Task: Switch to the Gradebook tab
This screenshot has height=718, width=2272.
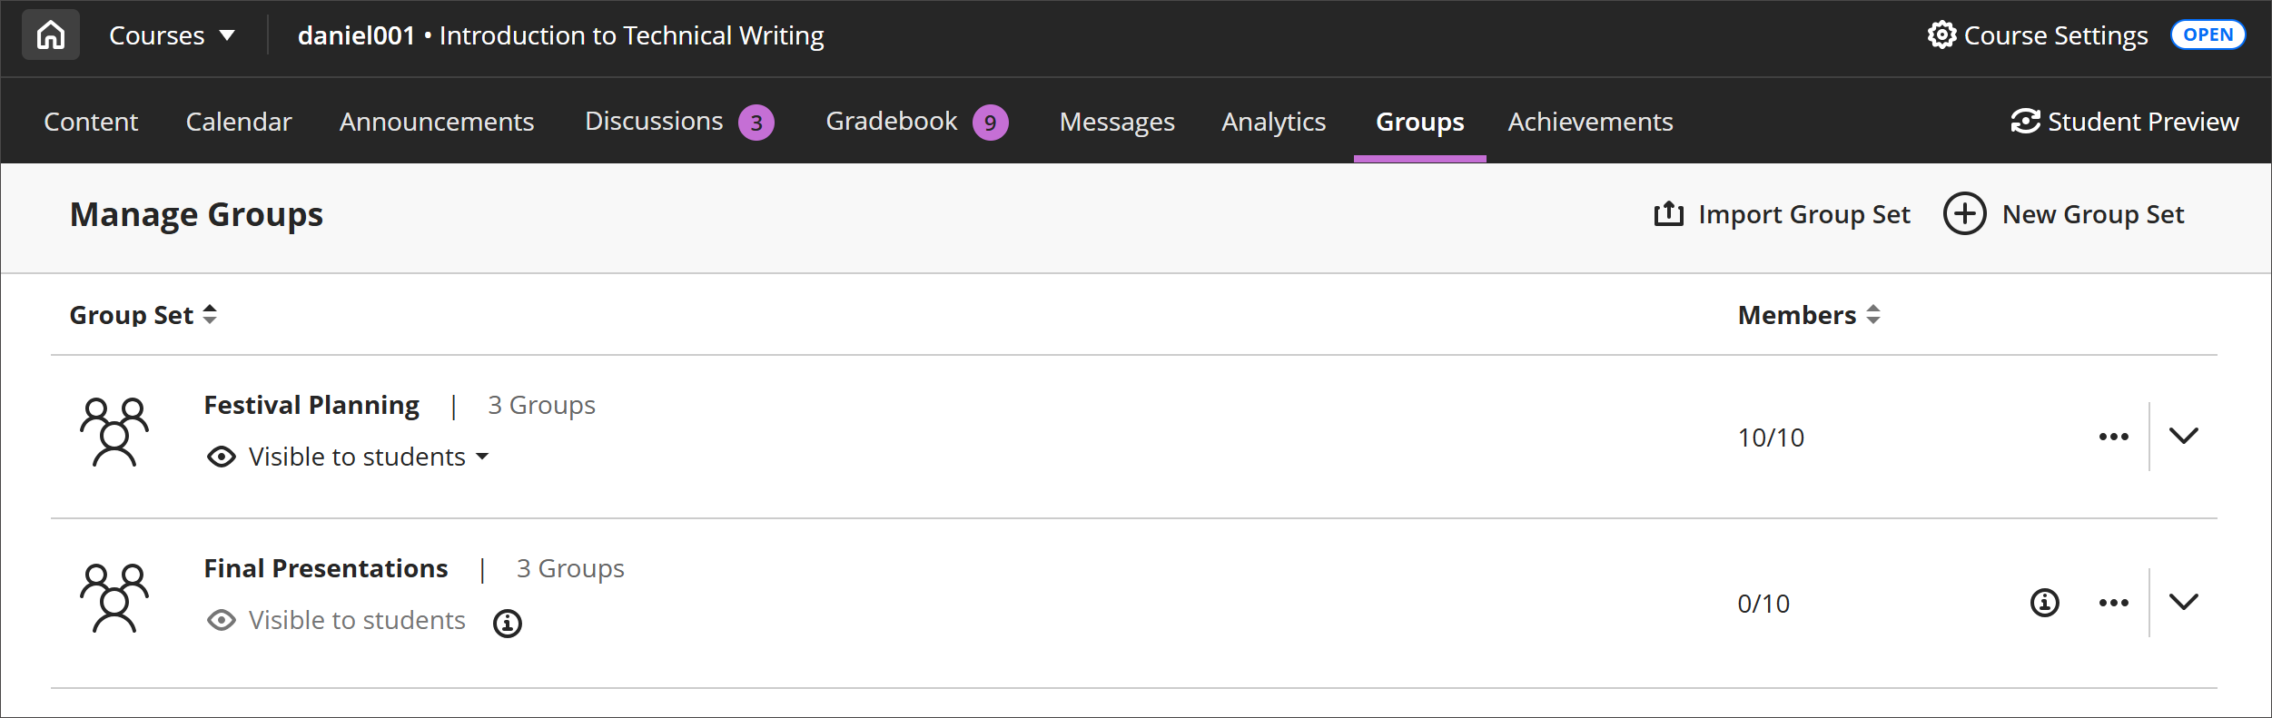Action: [891, 122]
